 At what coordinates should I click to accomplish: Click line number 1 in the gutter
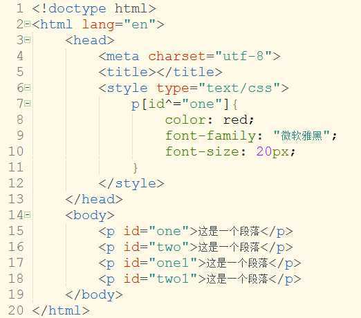pos(20,8)
